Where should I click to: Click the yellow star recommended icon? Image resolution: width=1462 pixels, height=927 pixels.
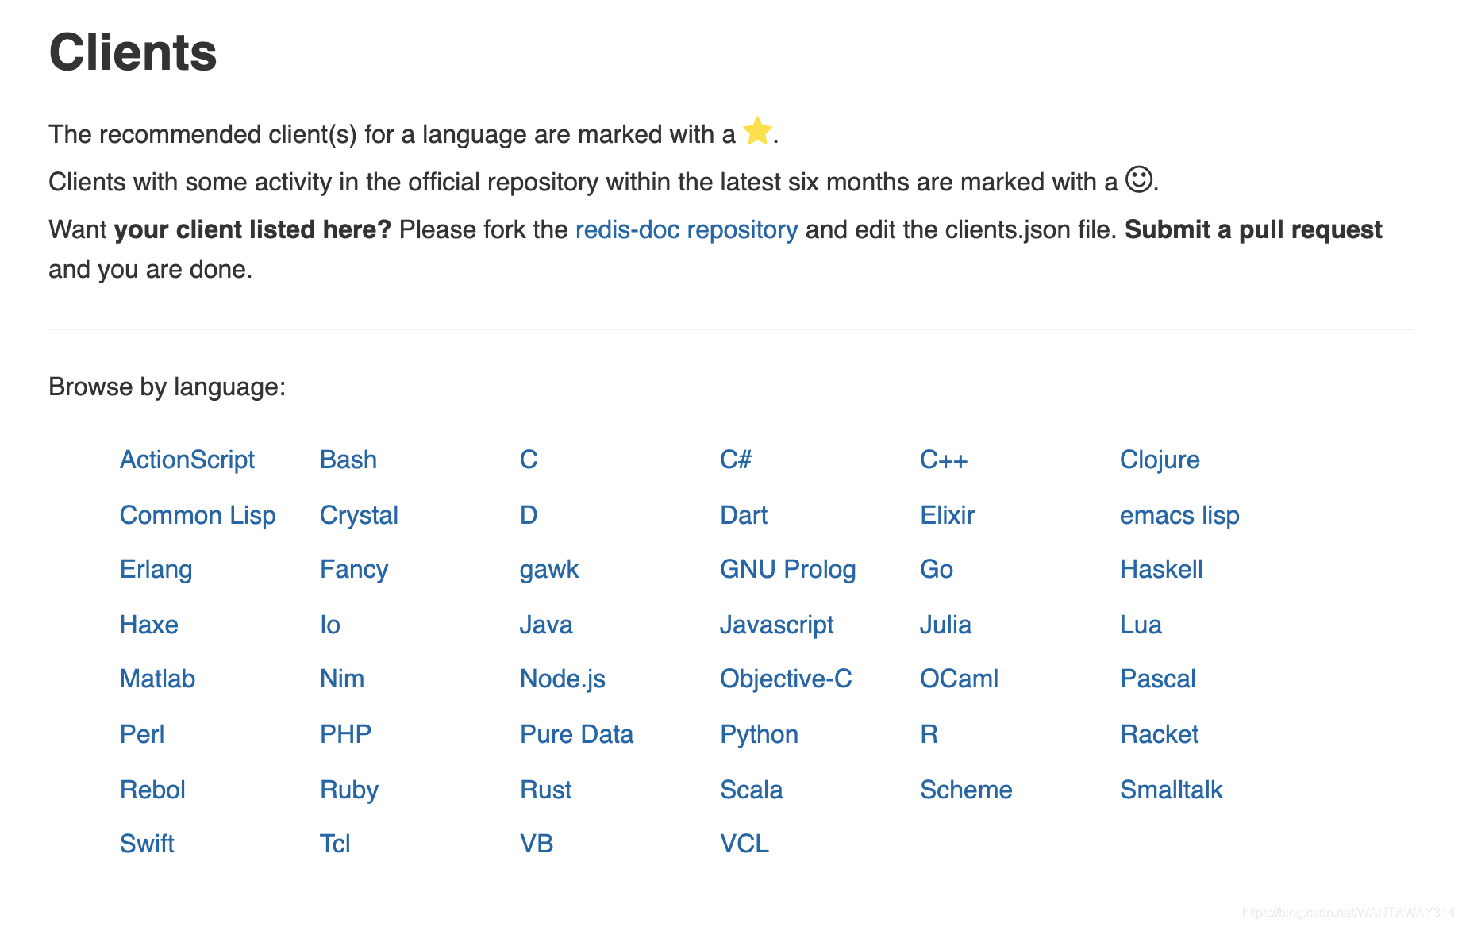(x=757, y=131)
